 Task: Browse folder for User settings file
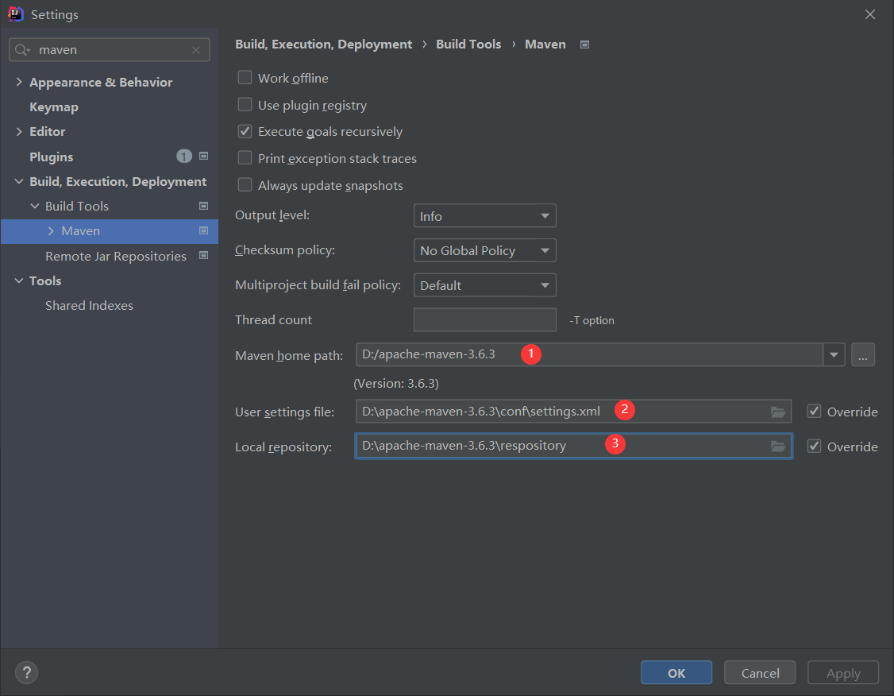tap(778, 412)
